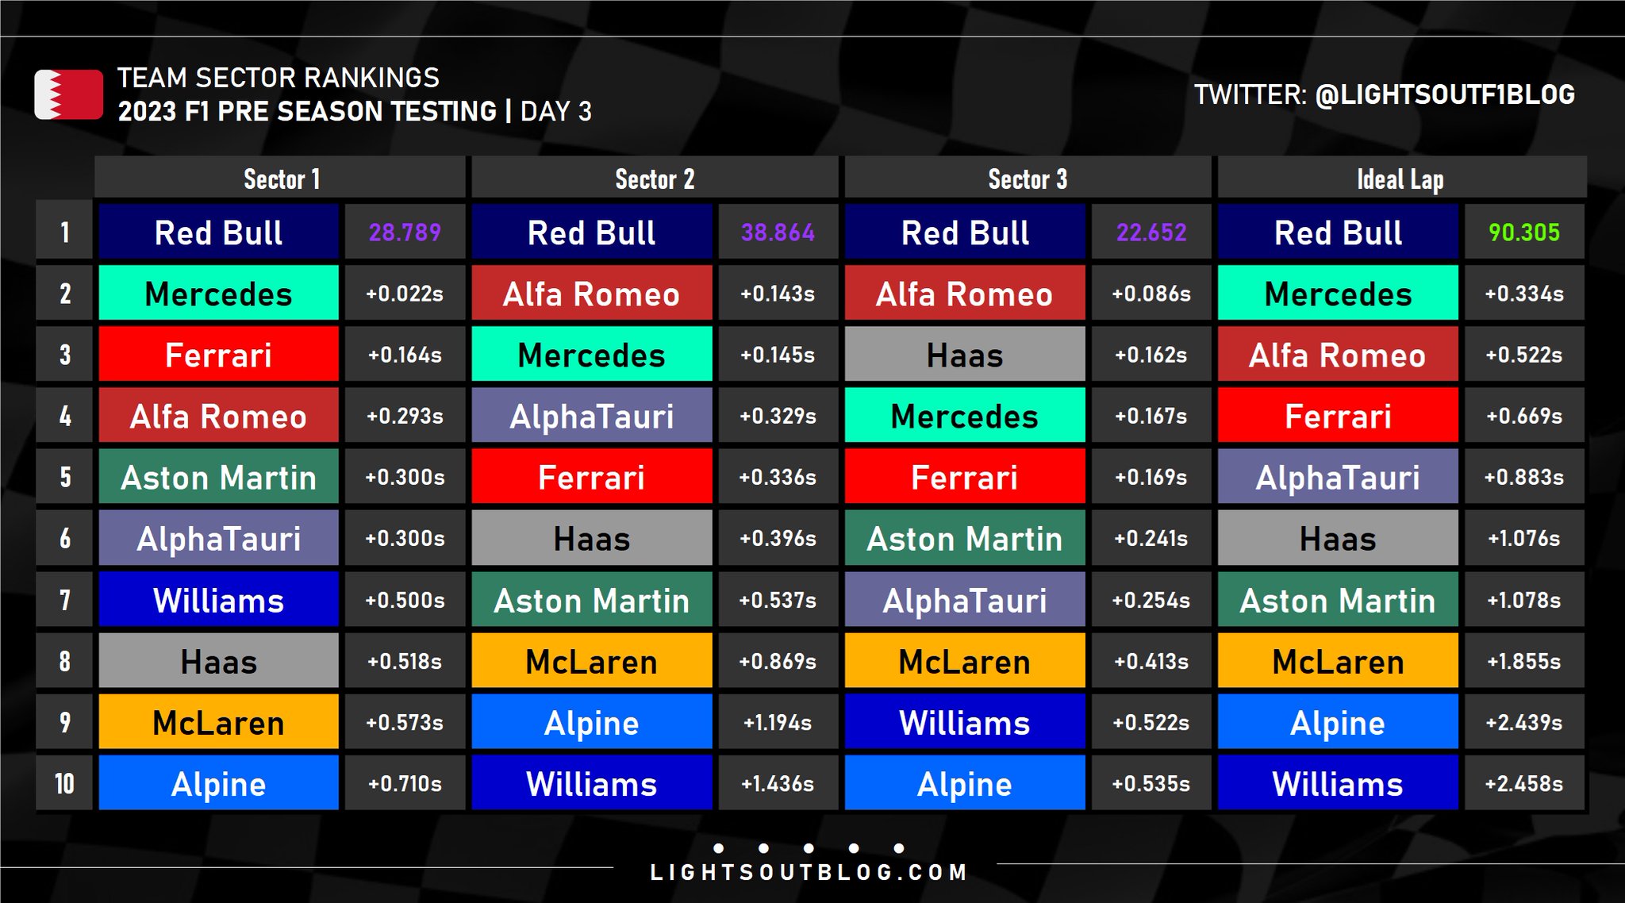This screenshot has height=903, width=1625.
Task: Select the Ideal Lap column header
Action: click(x=1400, y=179)
